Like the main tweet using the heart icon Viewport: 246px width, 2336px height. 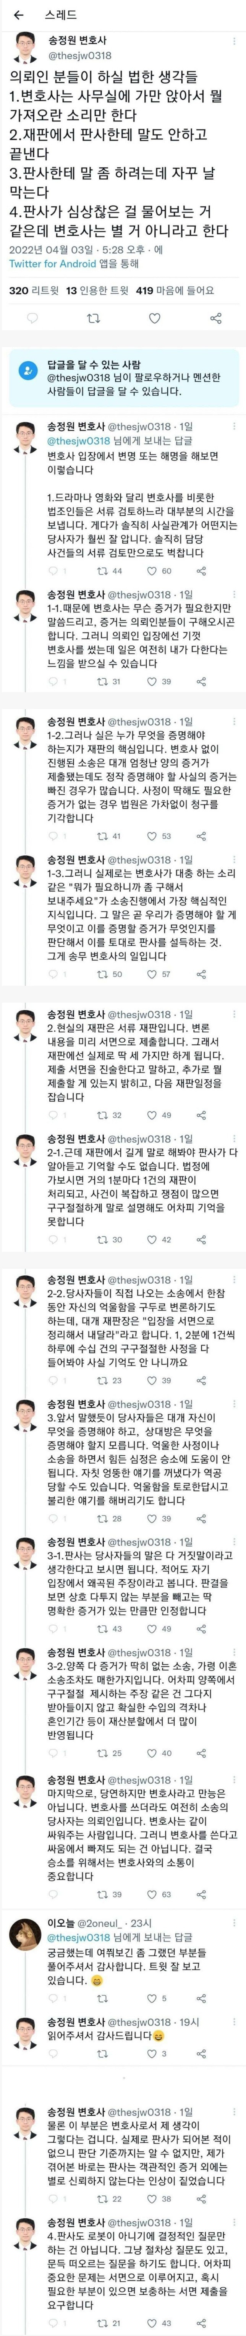pyautogui.click(x=154, y=318)
